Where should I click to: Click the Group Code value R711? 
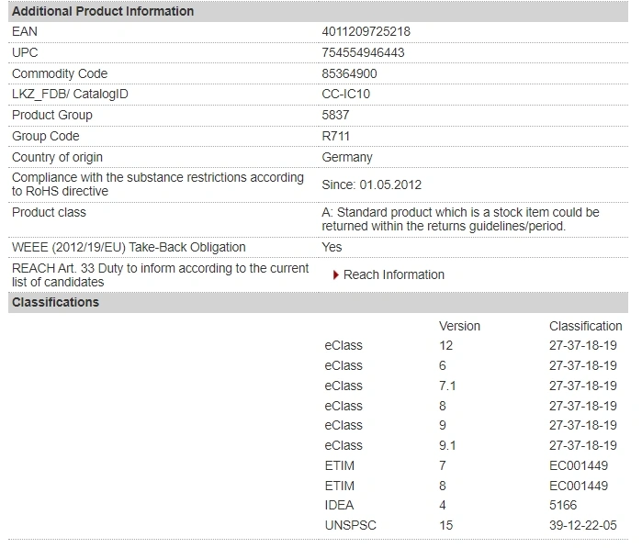click(x=336, y=136)
